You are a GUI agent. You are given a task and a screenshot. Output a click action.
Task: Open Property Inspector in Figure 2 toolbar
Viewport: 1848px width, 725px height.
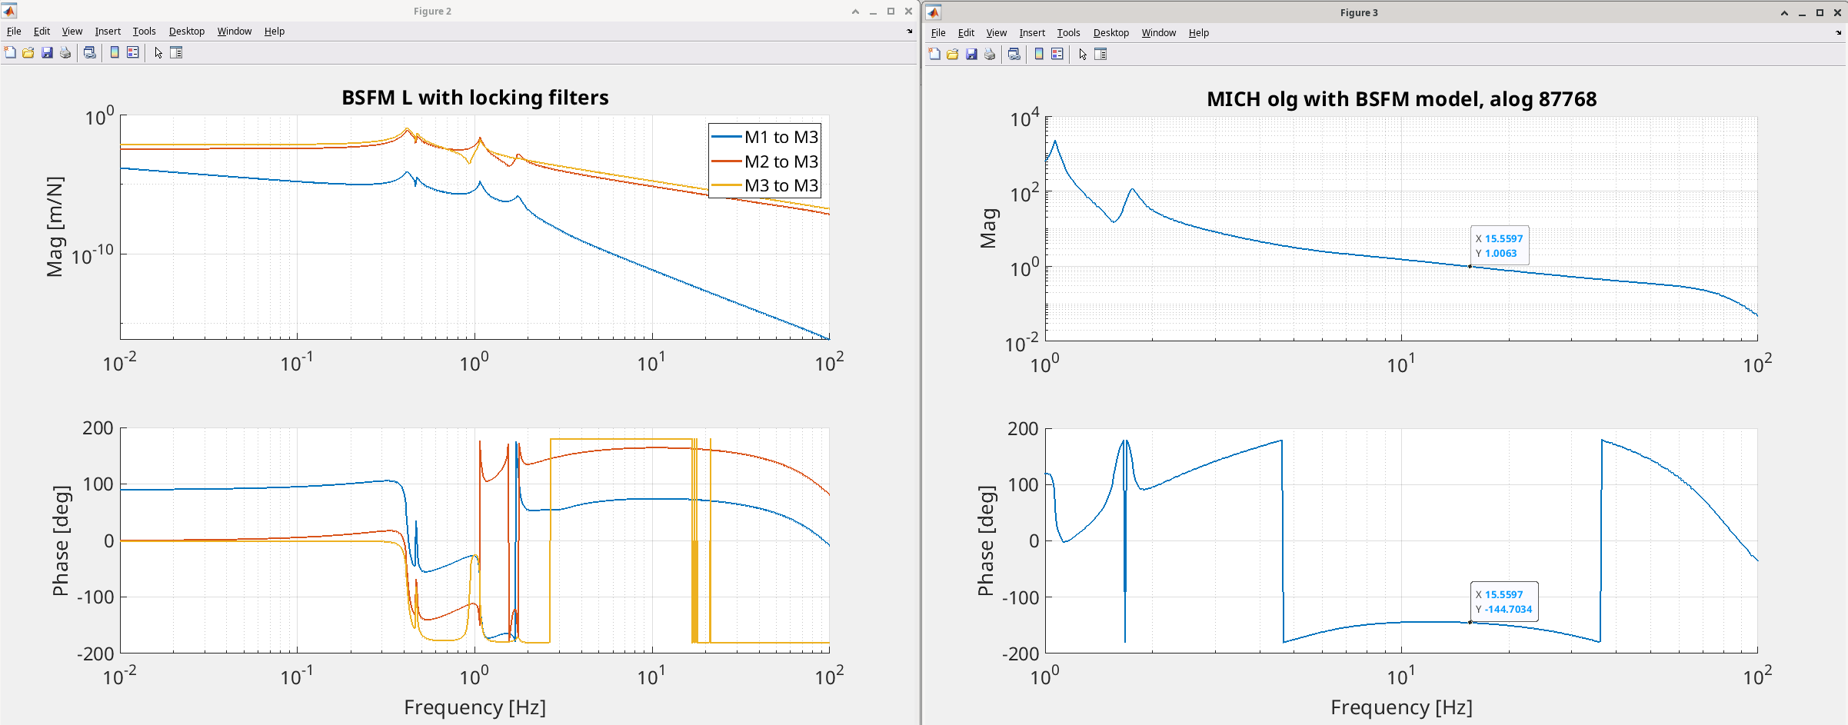[176, 52]
